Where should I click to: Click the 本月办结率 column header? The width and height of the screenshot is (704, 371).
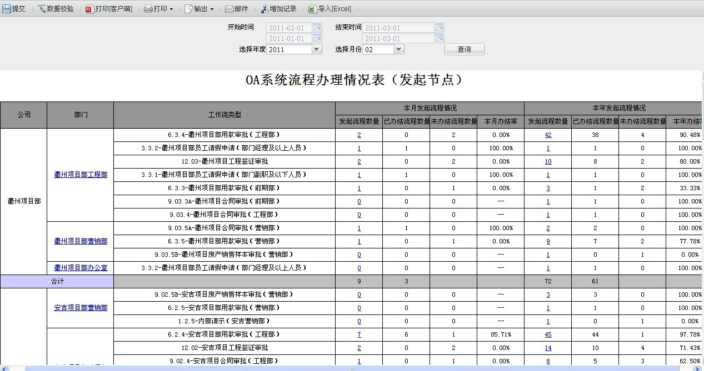click(501, 121)
